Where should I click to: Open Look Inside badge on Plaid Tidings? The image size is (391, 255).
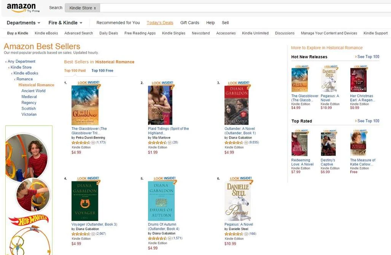pyautogui.click(x=162, y=83)
